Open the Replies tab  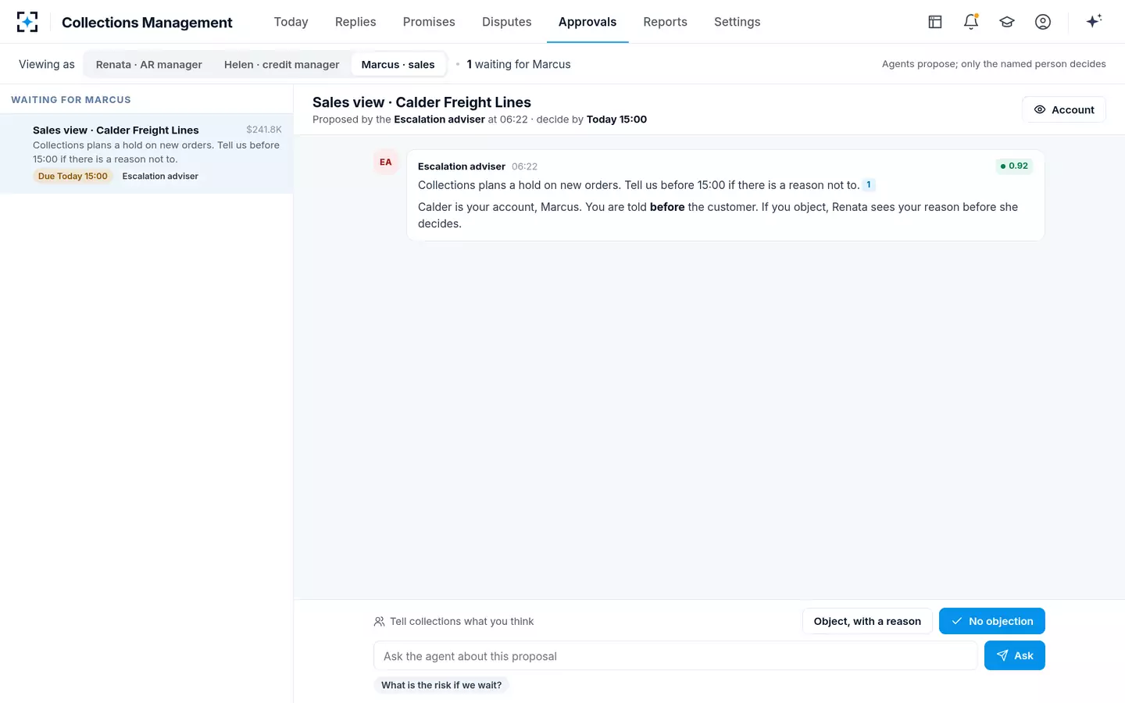355,22
